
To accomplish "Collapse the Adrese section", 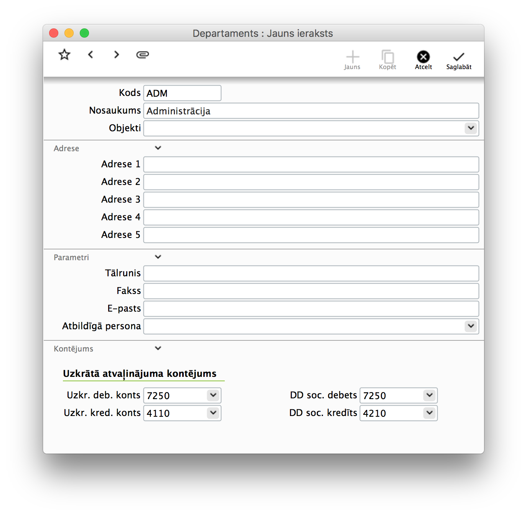I will [158, 148].
